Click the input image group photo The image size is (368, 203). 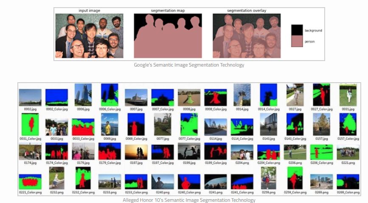click(89, 36)
